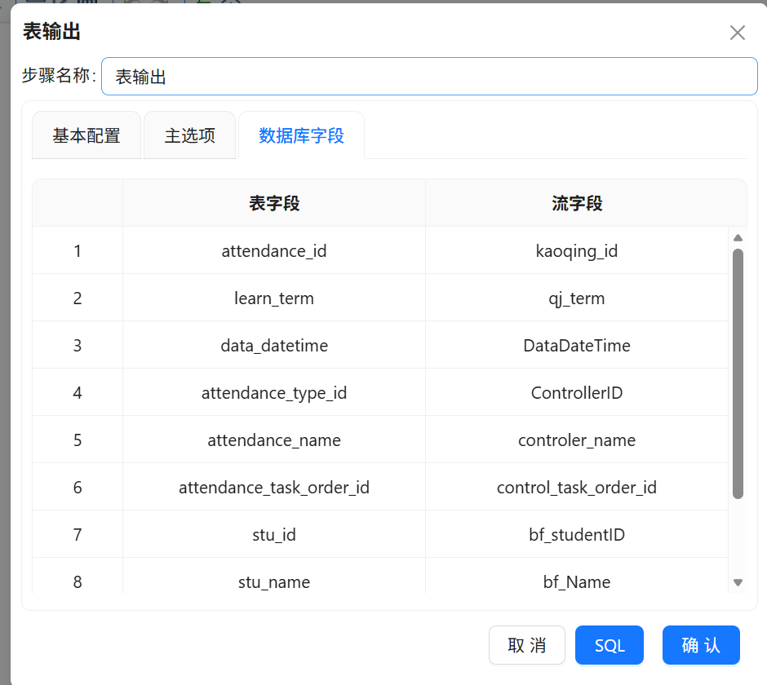Click the attendance_task_order_id cell
This screenshot has width=767, height=685.
click(x=274, y=487)
